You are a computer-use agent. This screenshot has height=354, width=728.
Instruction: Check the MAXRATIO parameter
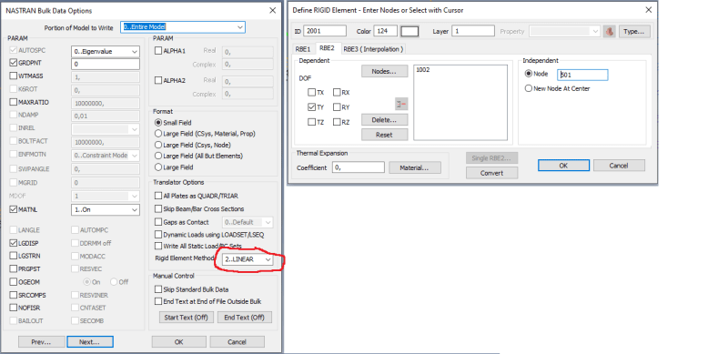pyautogui.click(x=13, y=102)
